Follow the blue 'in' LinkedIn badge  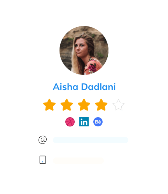coord(84,122)
